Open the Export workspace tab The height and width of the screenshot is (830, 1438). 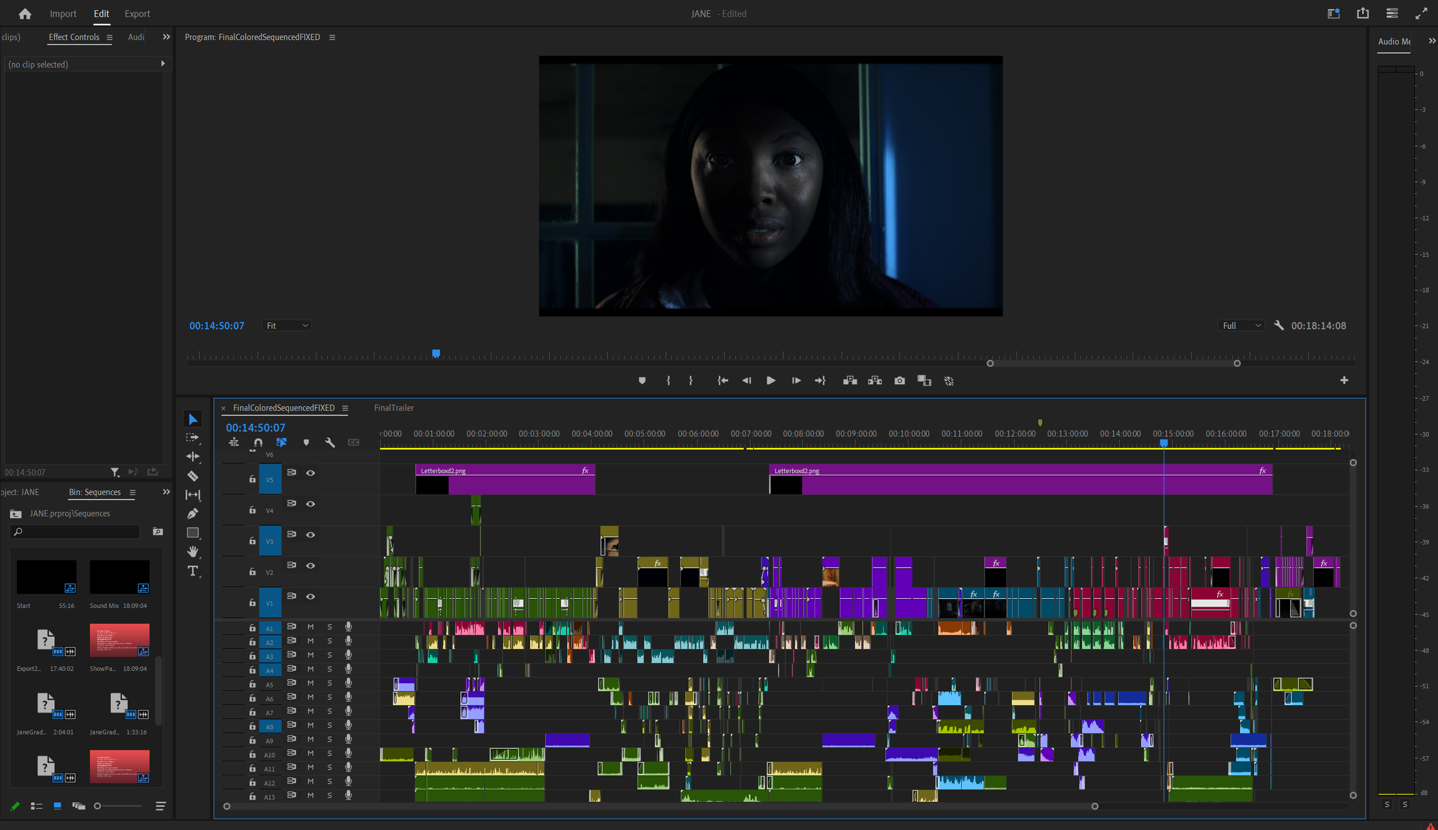137,14
